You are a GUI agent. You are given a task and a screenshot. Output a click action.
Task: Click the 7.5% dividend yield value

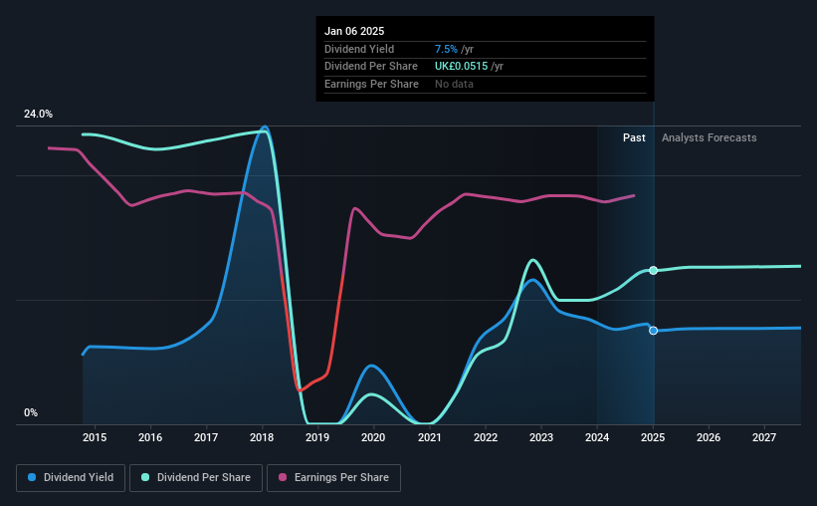(x=446, y=49)
